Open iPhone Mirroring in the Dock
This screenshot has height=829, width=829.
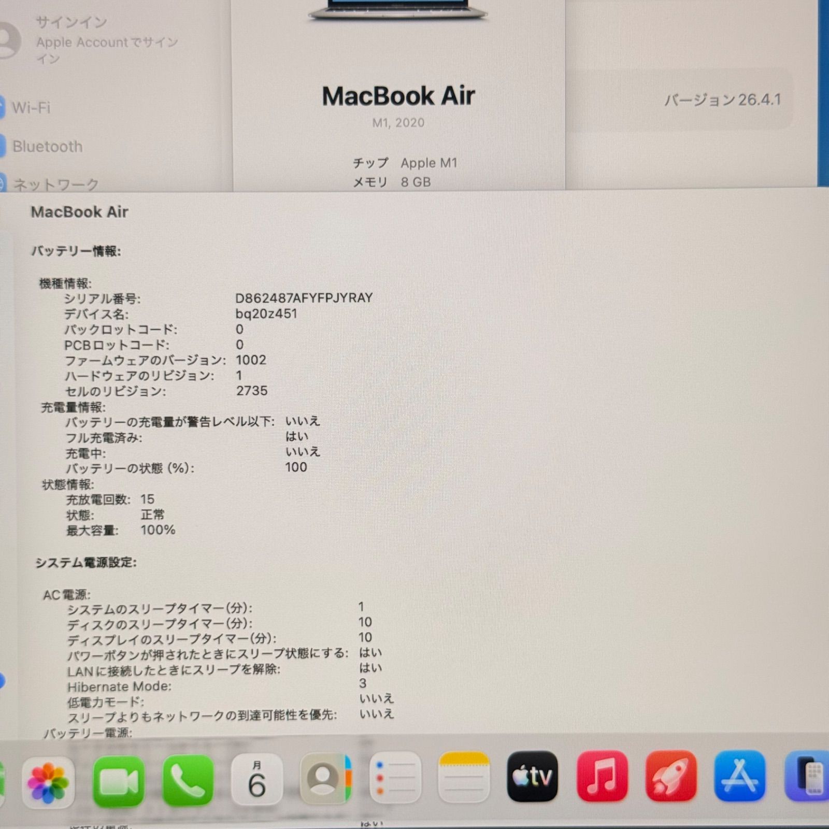point(807,776)
